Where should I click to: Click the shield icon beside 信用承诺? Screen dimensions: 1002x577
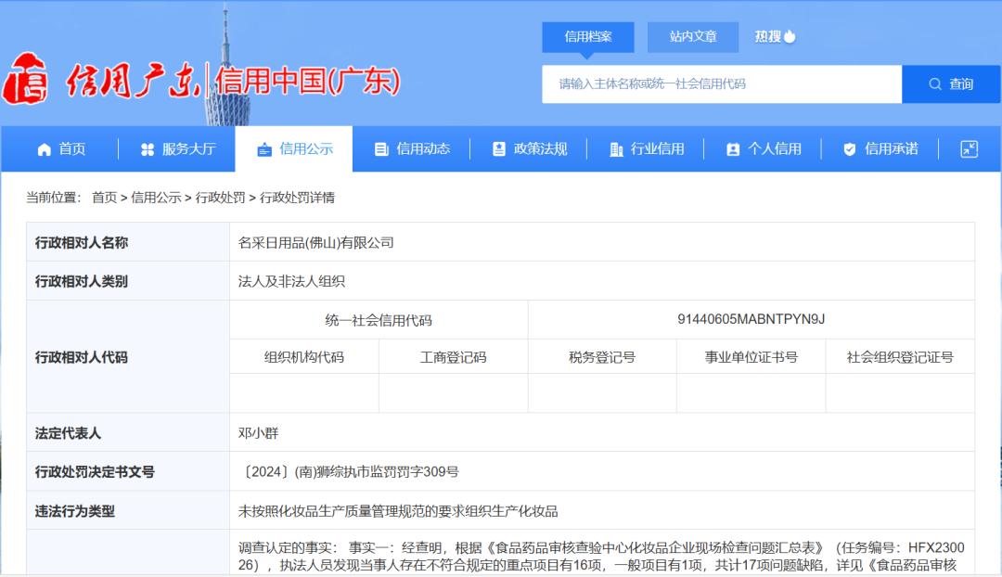pyautogui.click(x=849, y=149)
